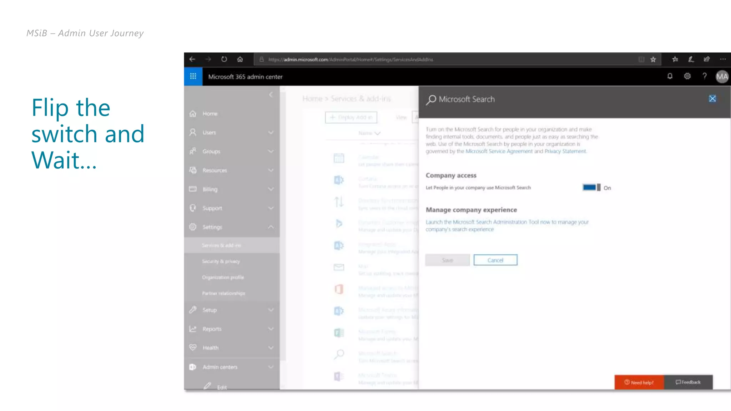The height and width of the screenshot is (411, 731).
Task: Click the Health heart icon
Action: [x=193, y=347]
